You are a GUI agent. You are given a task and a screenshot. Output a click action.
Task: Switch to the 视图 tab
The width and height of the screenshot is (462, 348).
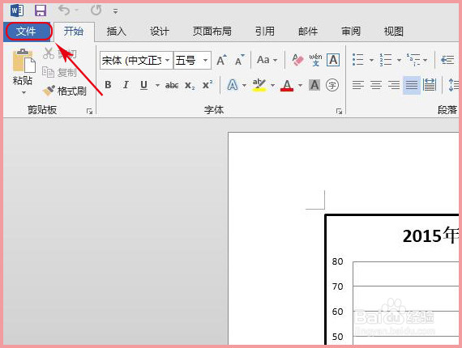[x=394, y=32]
